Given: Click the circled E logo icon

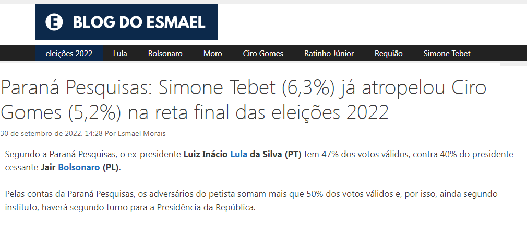Looking at the screenshot, I should point(54,22).
